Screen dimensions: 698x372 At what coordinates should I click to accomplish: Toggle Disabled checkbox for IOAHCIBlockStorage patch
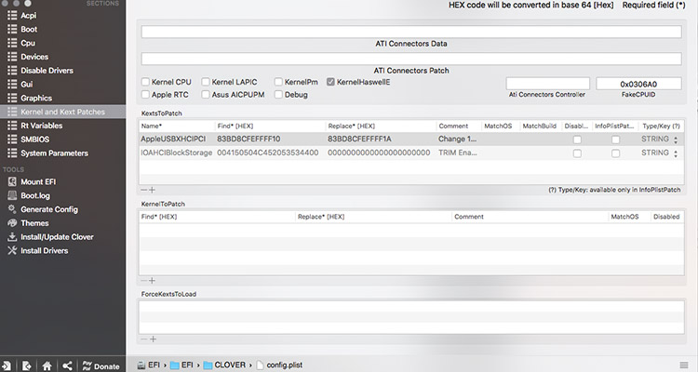577,153
